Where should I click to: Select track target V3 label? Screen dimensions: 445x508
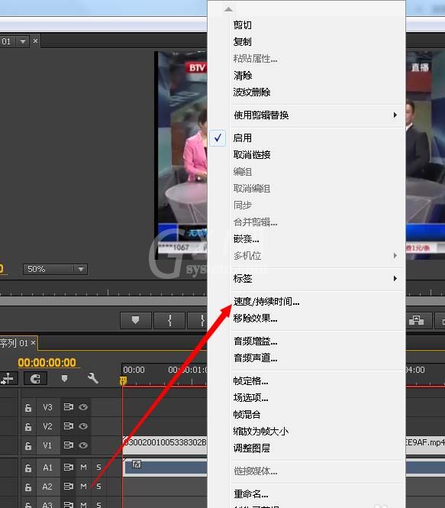[47, 407]
